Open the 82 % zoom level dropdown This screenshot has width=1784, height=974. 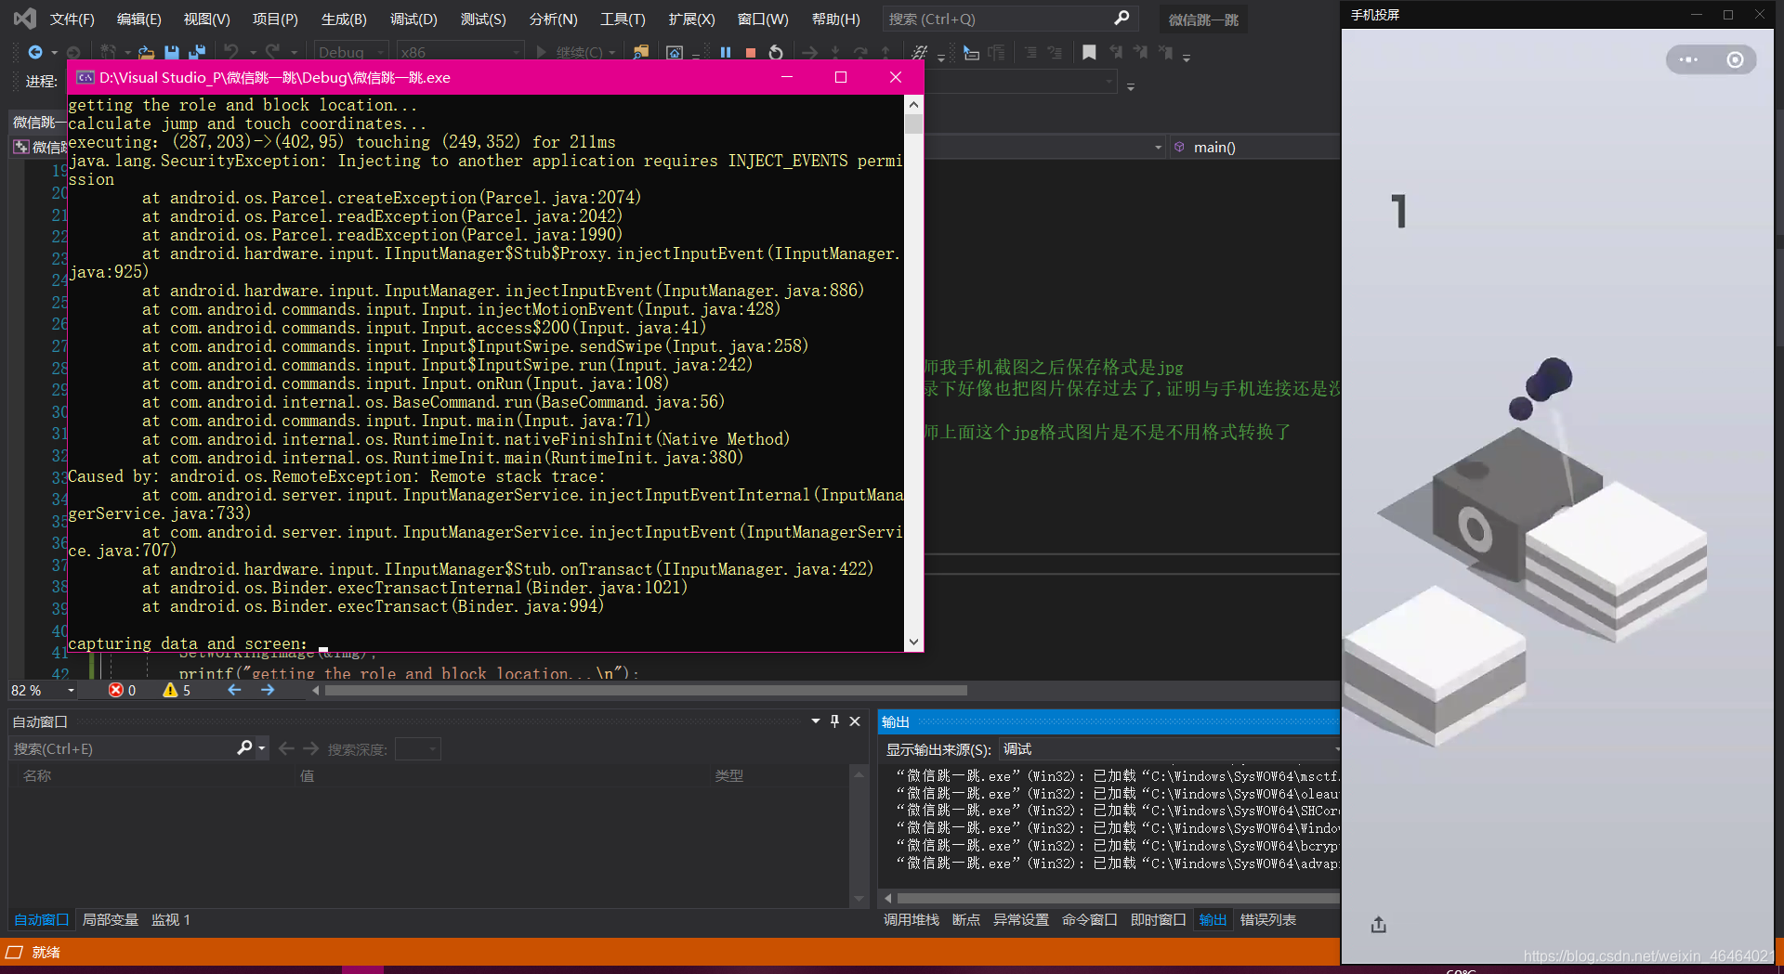(43, 690)
